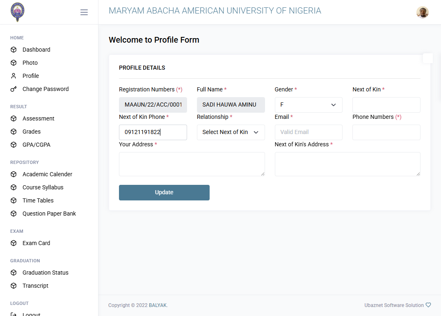Click the key icon beside Change Password
This screenshot has height=316, width=441.
point(14,89)
